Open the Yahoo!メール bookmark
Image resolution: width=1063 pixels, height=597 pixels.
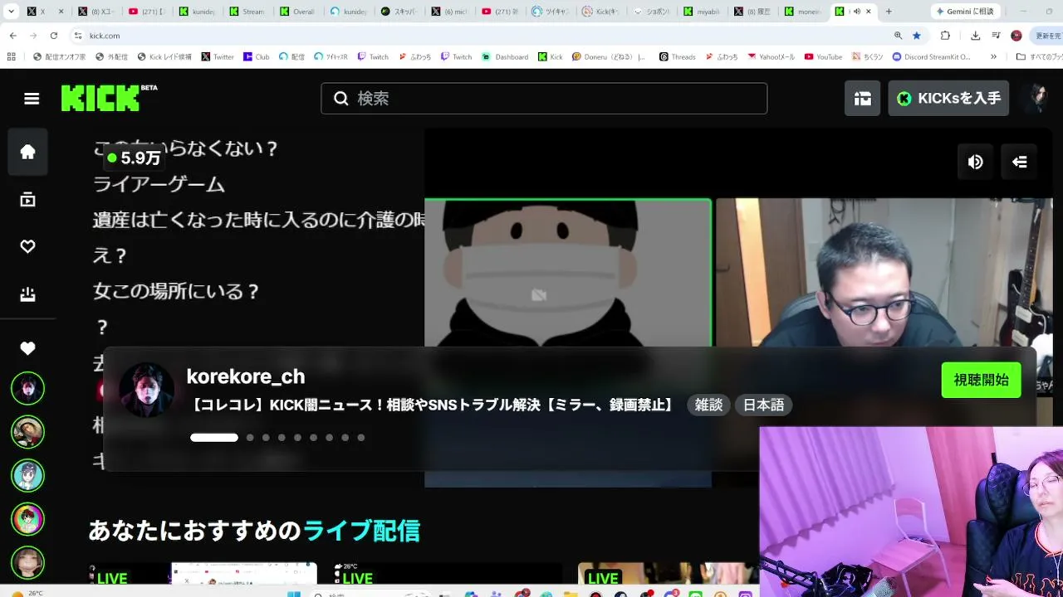pyautogui.click(x=771, y=57)
